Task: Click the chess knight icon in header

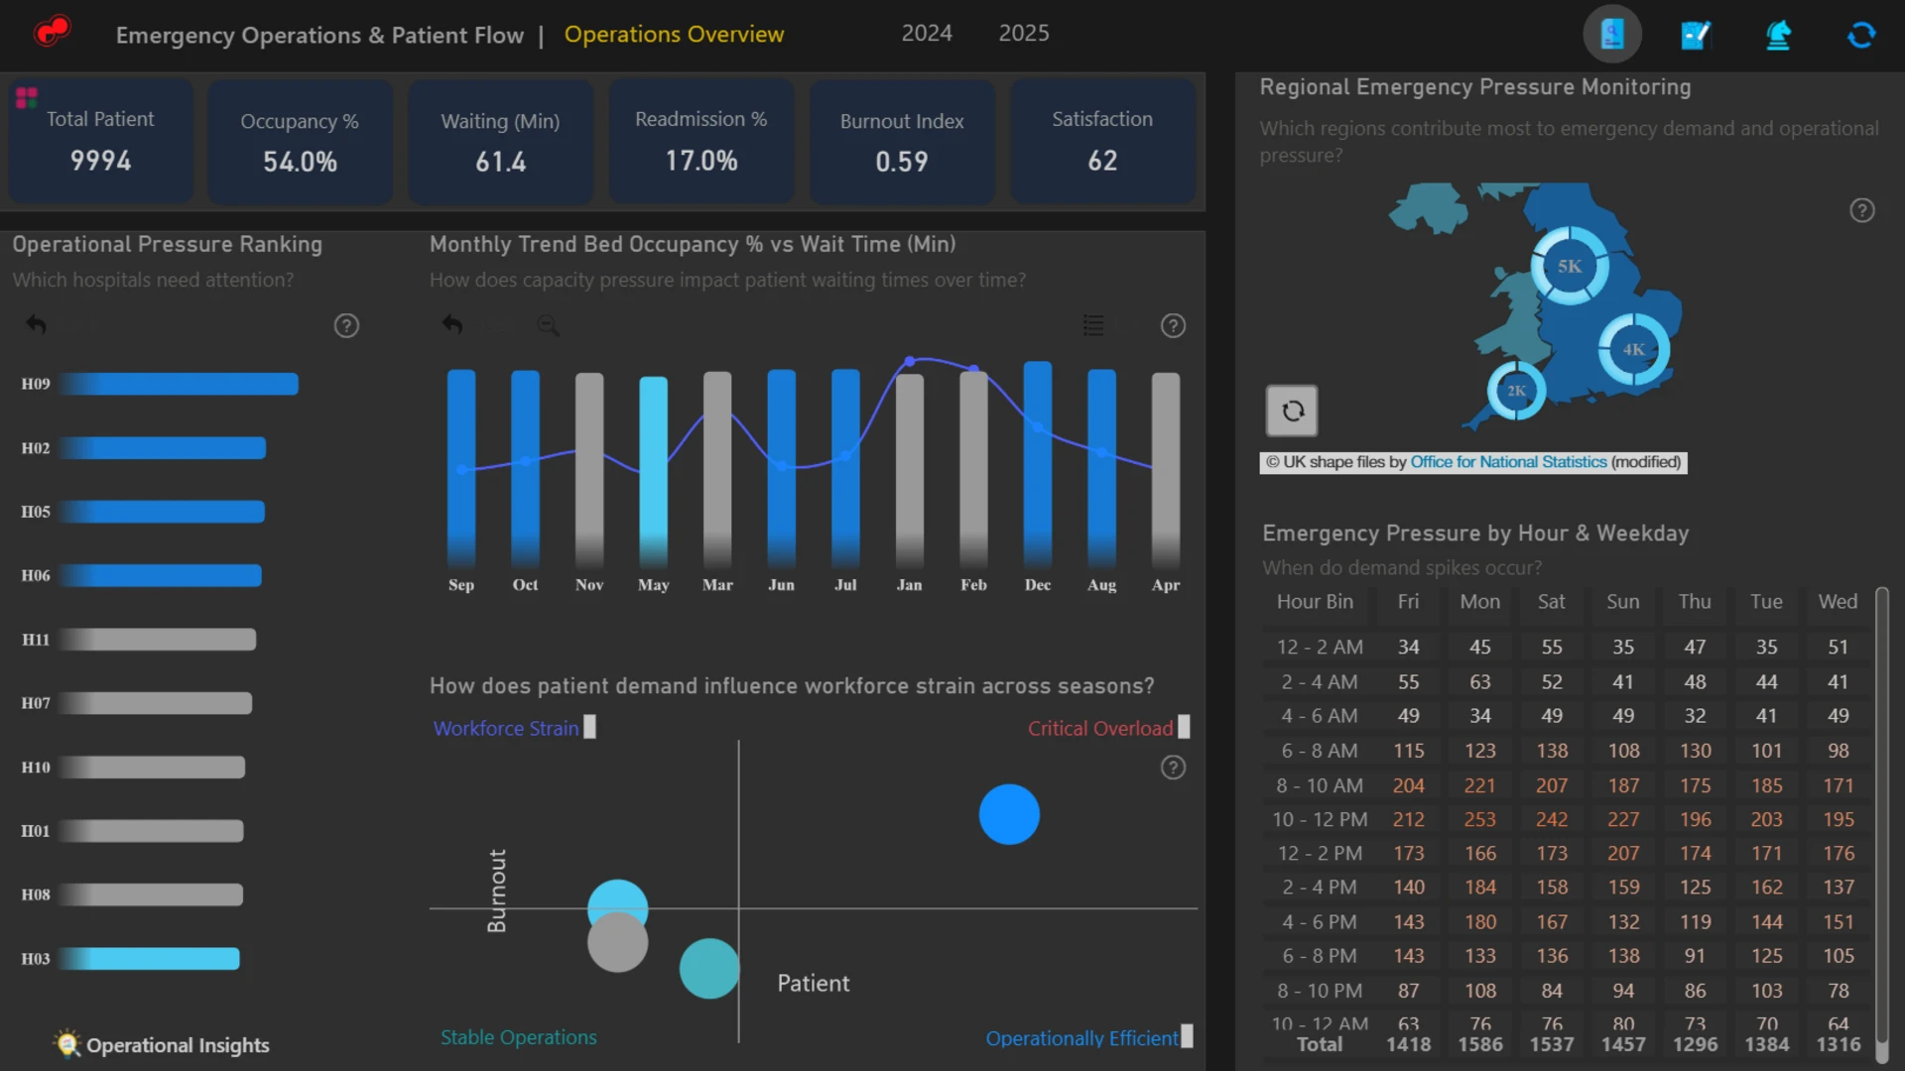Action: point(1778,35)
